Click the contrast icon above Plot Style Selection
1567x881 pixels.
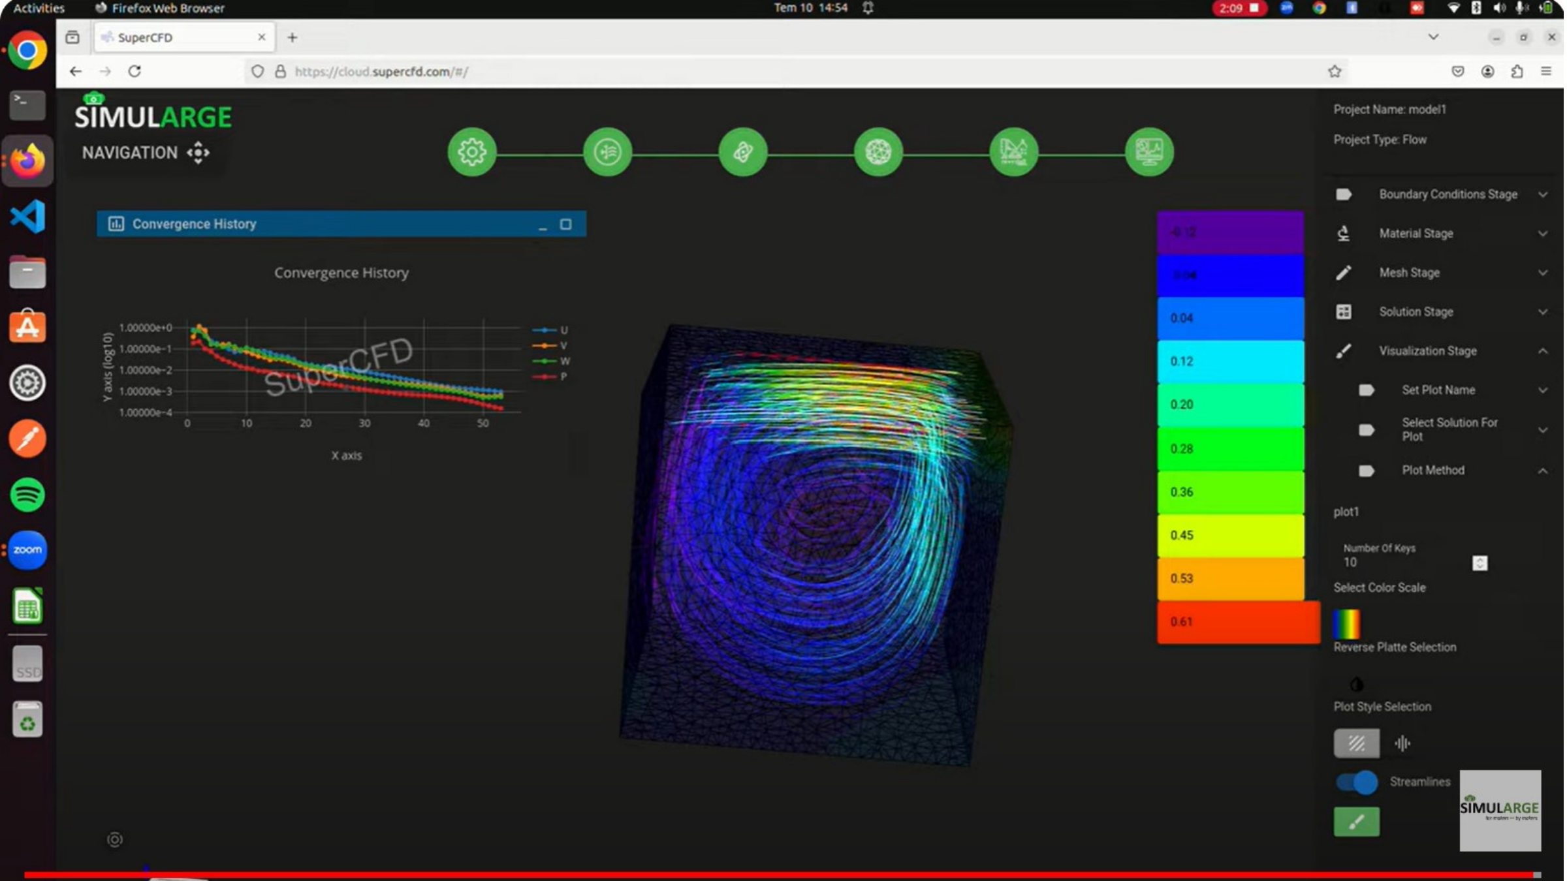pyautogui.click(x=1356, y=685)
